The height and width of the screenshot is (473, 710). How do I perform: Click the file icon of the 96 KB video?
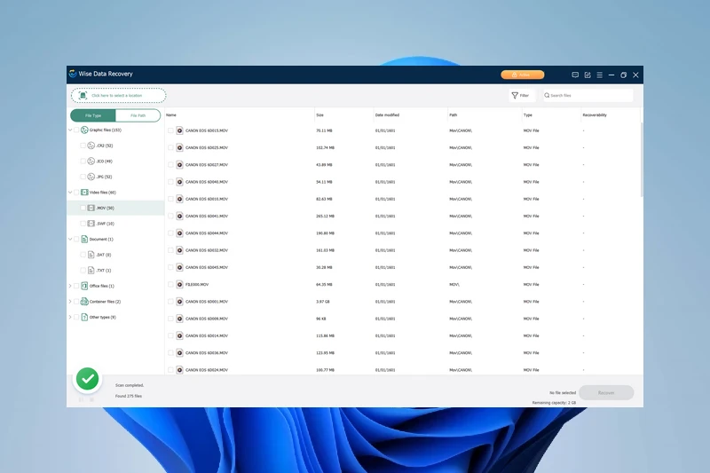point(179,319)
